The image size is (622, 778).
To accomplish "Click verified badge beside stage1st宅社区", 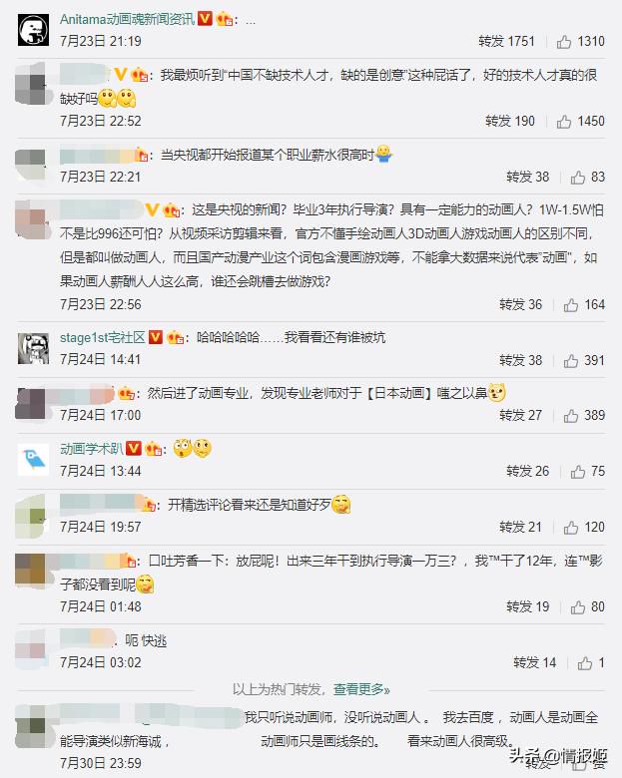I will point(156,337).
